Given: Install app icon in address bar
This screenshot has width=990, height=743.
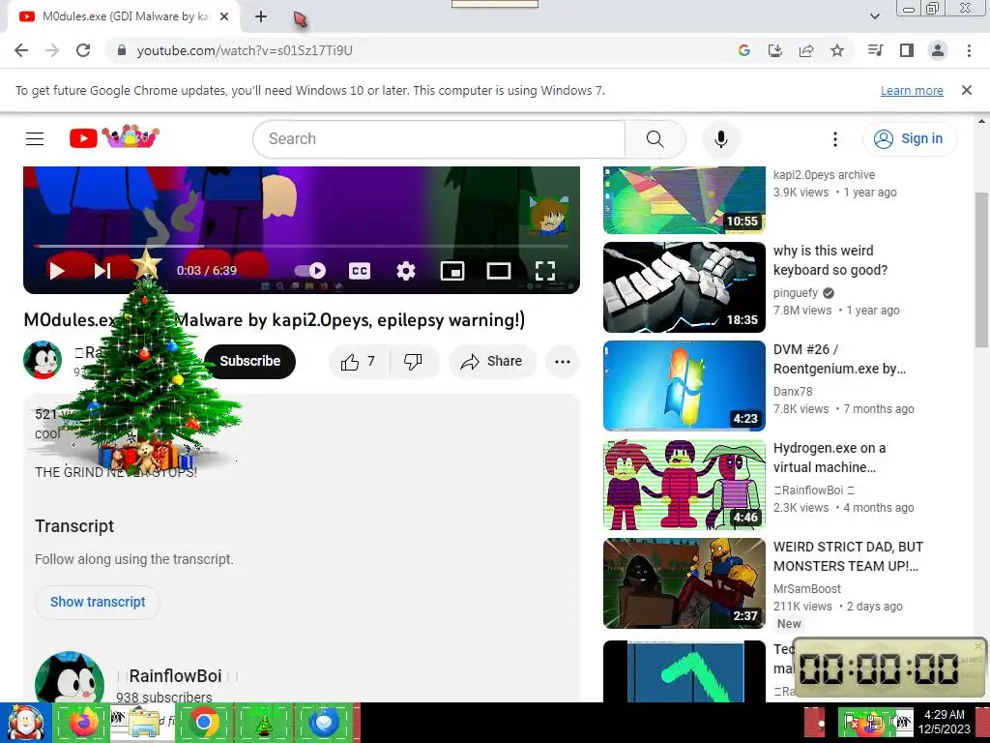Looking at the screenshot, I should click(775, 50).
